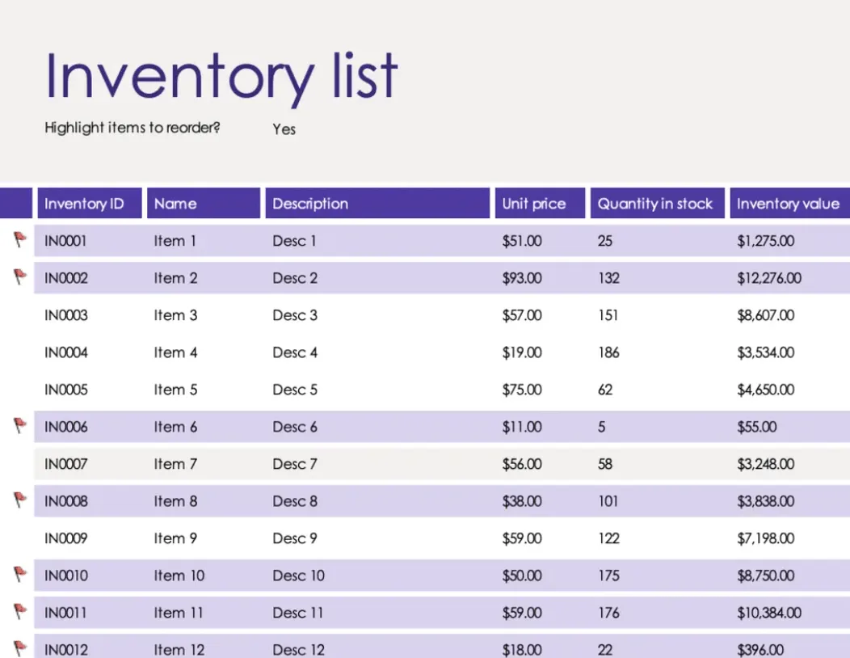Click the quantity cell showing 186
The width and height of the screenshot is (850, 658).
point(608,352)
